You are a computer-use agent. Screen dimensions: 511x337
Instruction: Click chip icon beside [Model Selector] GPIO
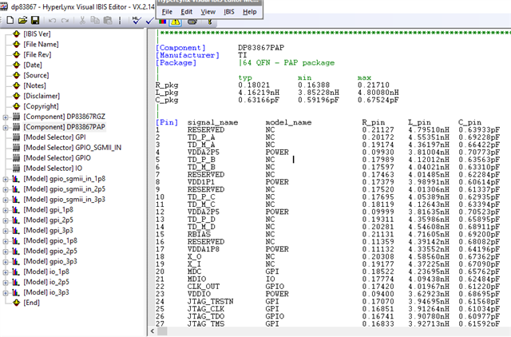coord(16,158)
